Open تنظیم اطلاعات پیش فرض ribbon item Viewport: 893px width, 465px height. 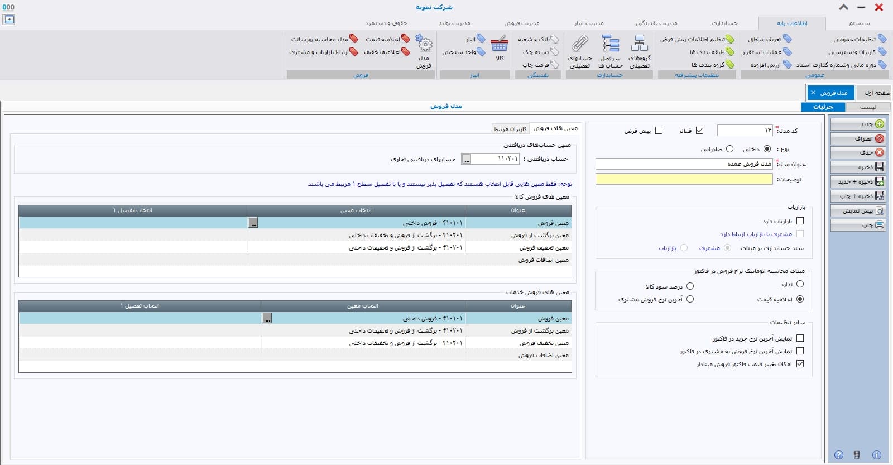pos(697,39)
